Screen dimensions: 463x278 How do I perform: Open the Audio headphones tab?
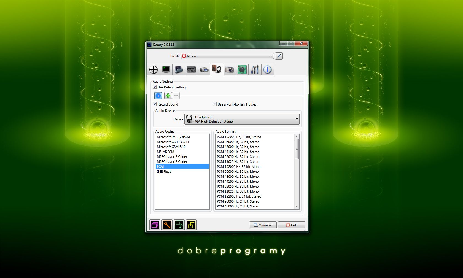217,69
